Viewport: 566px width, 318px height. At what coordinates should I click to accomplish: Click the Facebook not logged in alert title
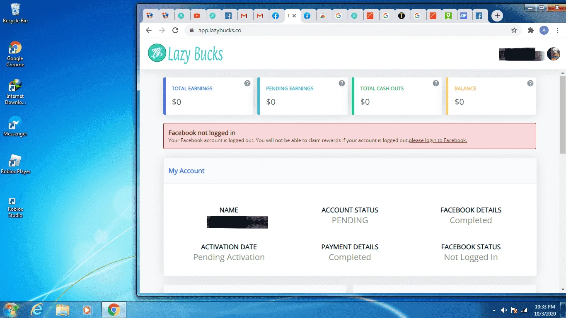coord(202,133)
